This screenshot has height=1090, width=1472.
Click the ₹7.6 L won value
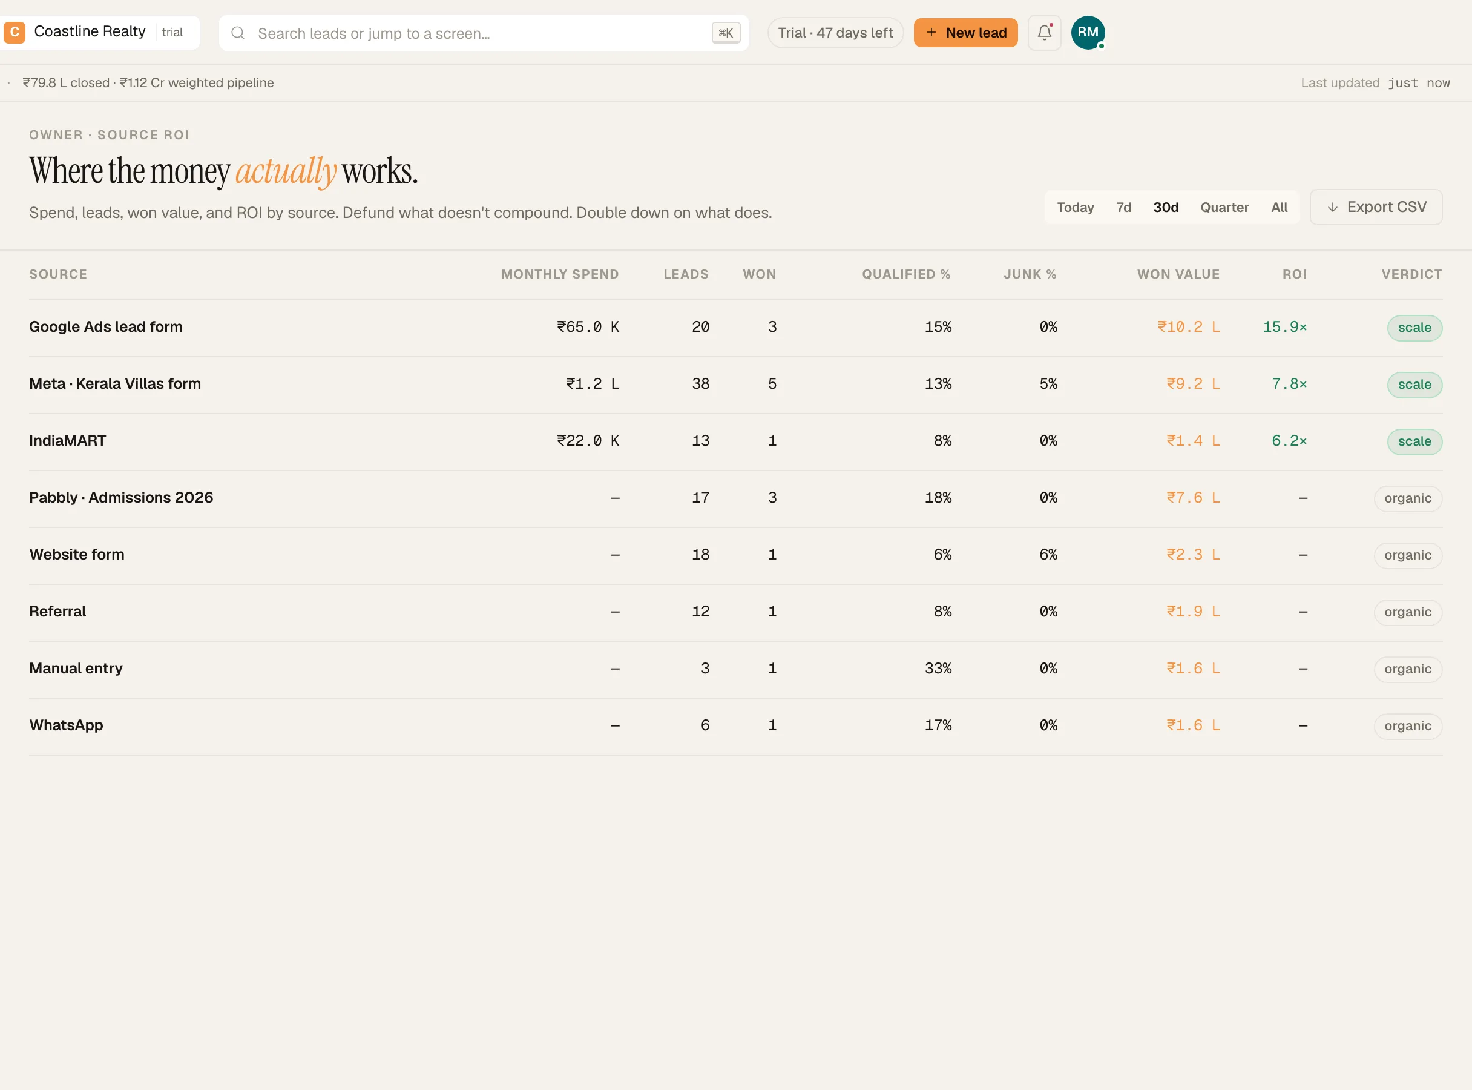[1193, 498]
